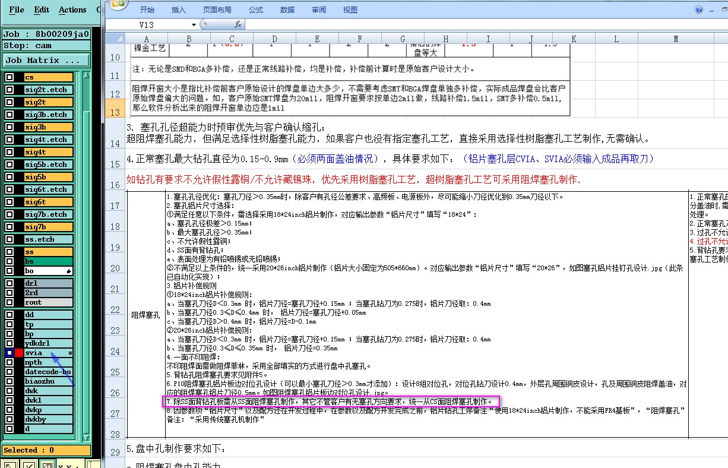
Task: Select column M header
Action: pyautogui.click(x=675, y=39)
